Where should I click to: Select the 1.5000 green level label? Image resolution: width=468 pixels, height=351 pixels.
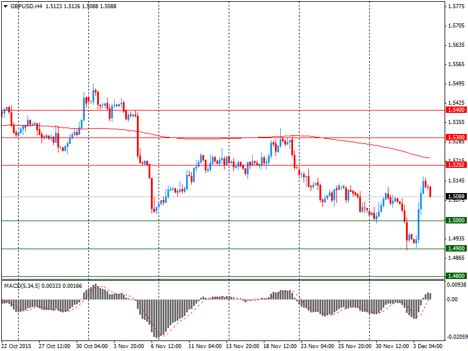tap(456, 221)
